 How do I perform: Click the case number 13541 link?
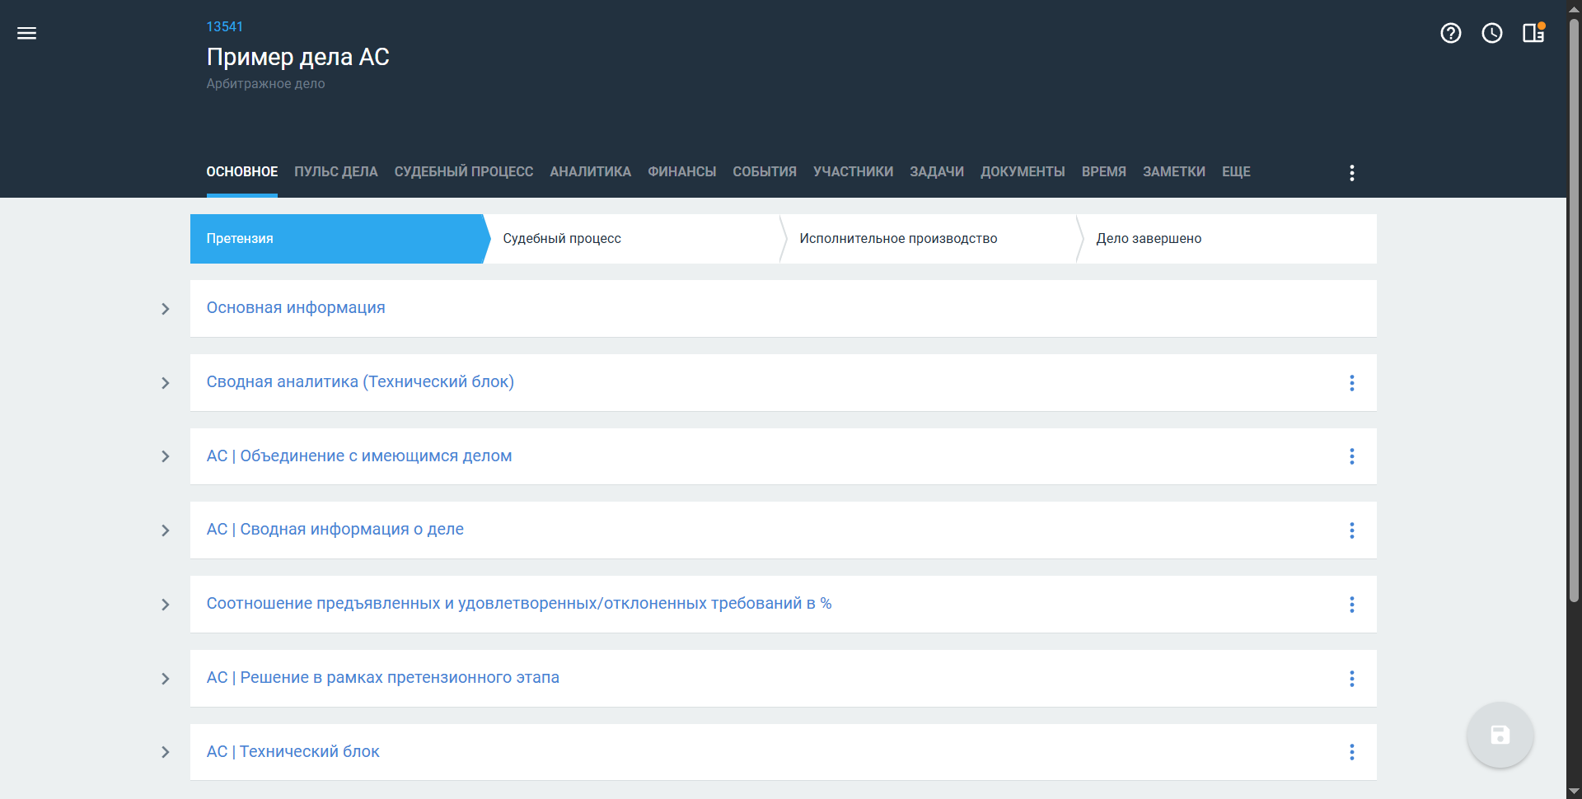(224, 26)
